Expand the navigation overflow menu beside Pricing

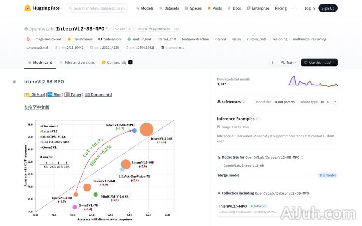295,8
